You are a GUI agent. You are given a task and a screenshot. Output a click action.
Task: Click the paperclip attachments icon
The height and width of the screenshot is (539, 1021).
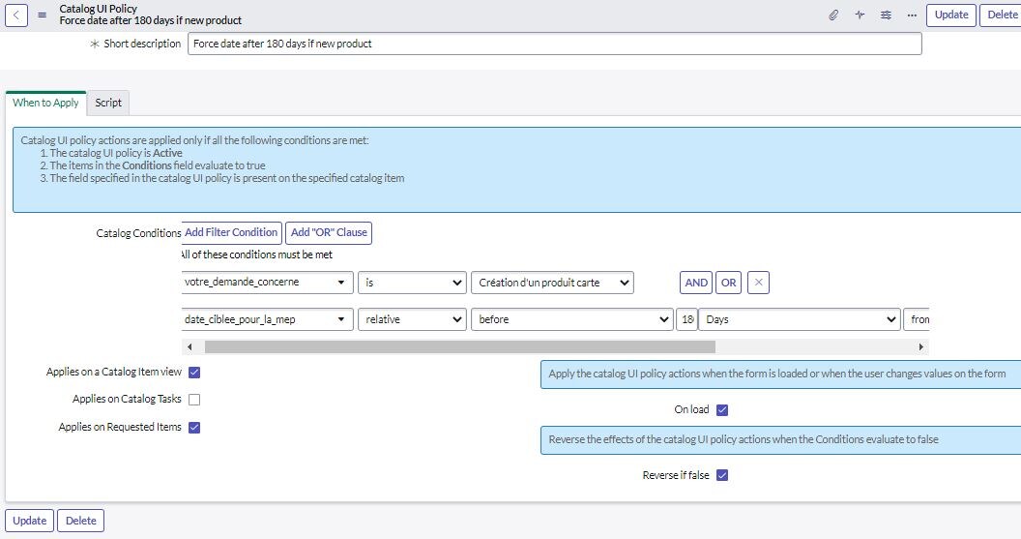pos(833,15)
